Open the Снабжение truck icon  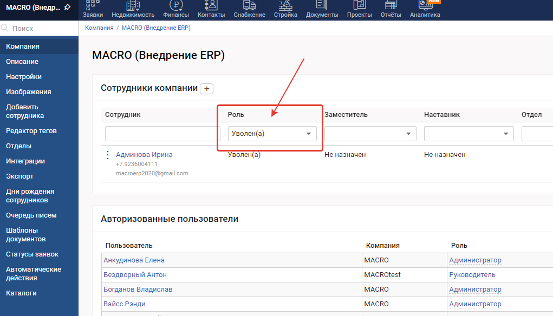coord(249,5)
